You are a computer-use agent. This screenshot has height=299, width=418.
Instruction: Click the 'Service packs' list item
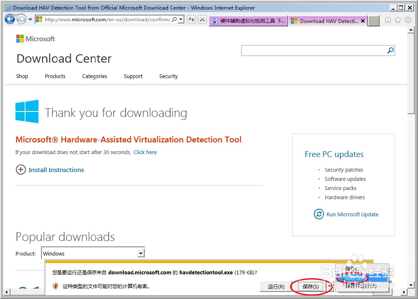click(x=340, y=188)
